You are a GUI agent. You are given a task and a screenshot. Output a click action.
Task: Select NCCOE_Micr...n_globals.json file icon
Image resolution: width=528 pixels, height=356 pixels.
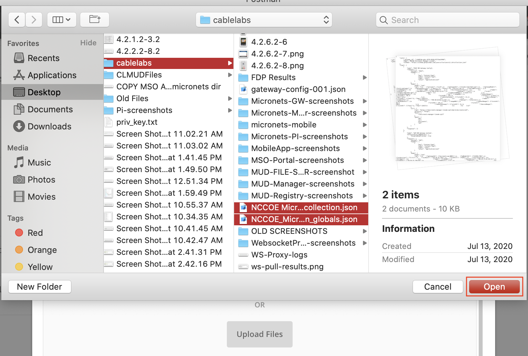pyautogui.click(x=243, y=219)
